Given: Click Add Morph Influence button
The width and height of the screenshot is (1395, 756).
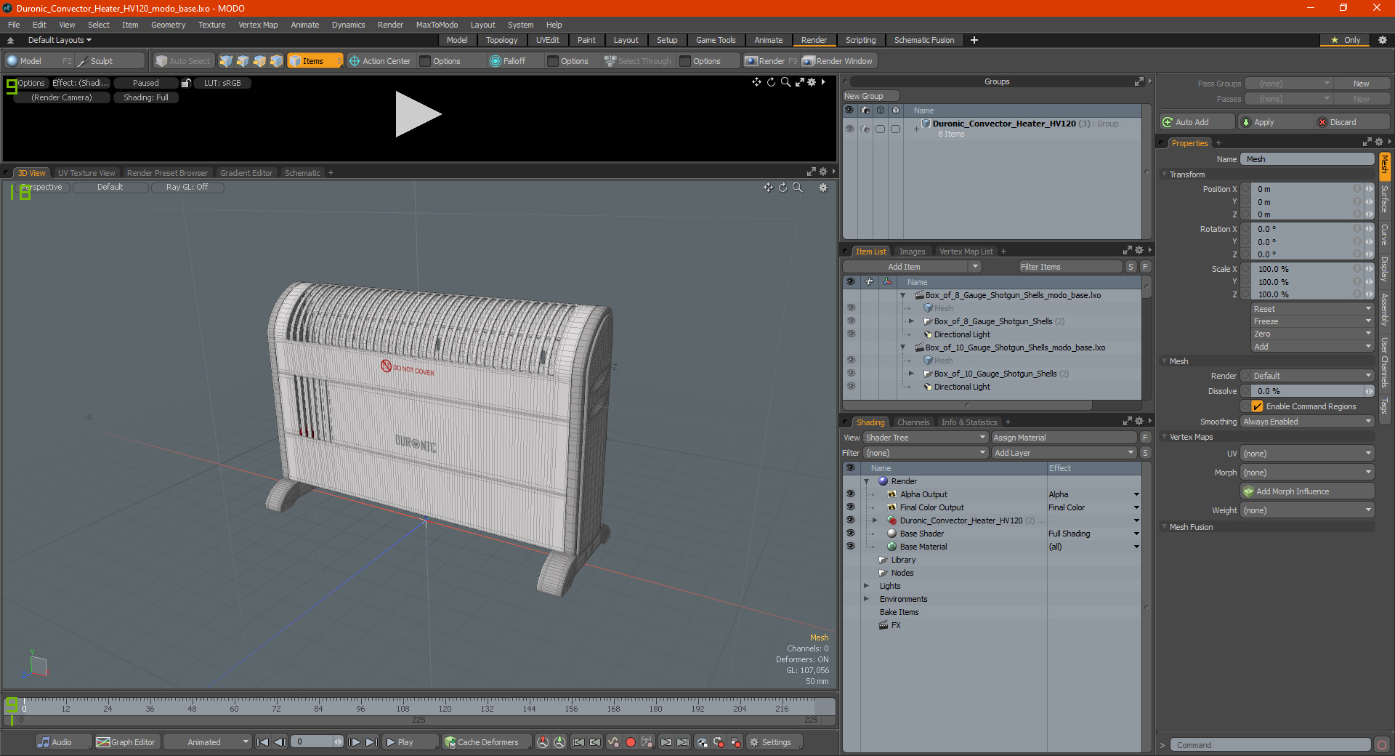Looking at the screenshot, I should click(x=1307, y=491).
